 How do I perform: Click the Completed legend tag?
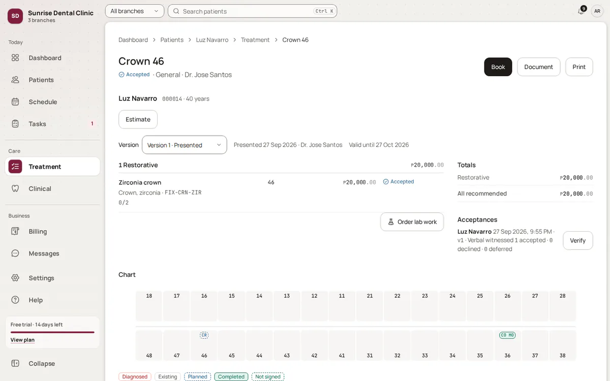(x=231, y=377)
